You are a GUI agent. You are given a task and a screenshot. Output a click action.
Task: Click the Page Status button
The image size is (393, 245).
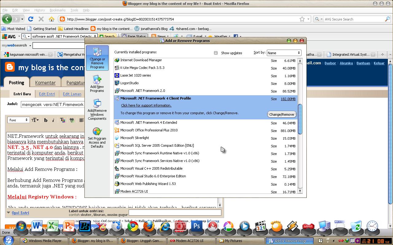[134, 36]
